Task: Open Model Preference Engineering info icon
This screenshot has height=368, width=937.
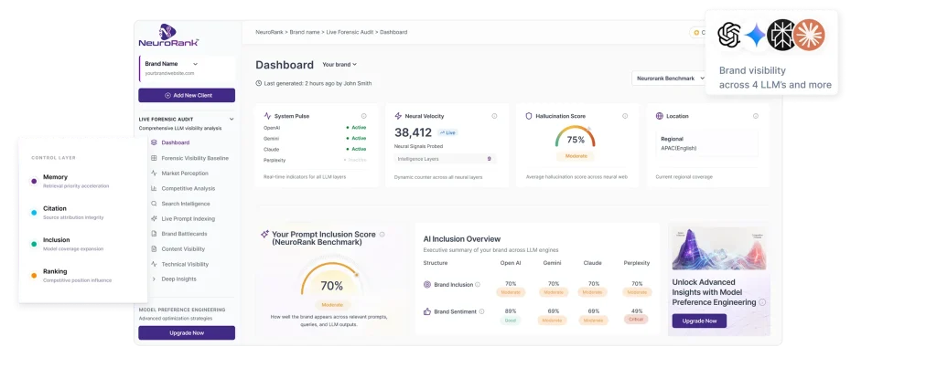Action: [x=762, y=302]
